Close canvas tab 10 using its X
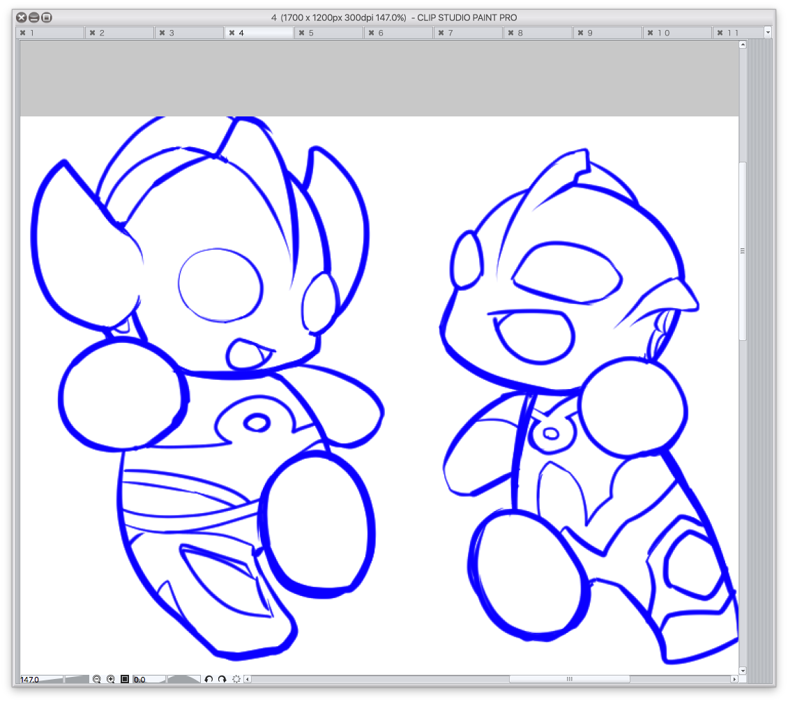 [x=651, y=33]
